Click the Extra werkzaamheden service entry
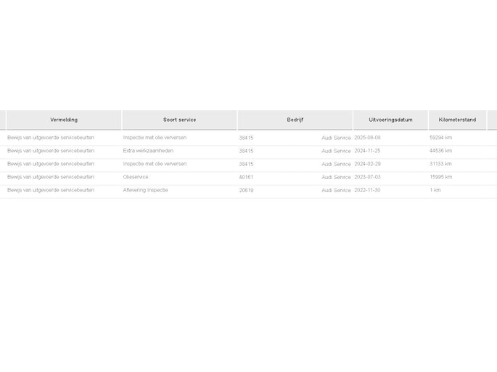 coord(148,151)
